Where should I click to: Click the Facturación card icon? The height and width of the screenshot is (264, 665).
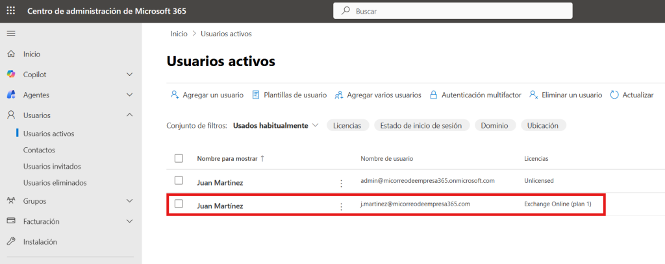click(x=11, y=221)
